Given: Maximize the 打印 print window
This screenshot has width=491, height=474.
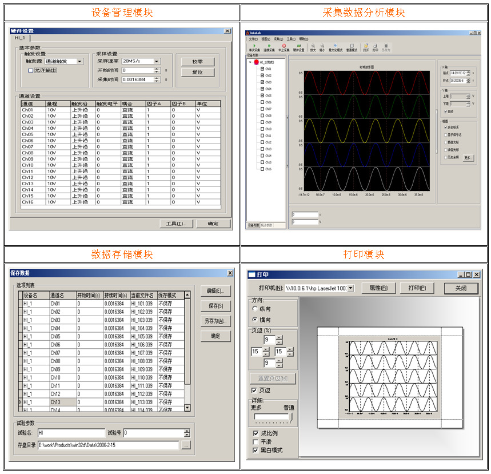Looking at the screenshot, I should click(469, 275).
